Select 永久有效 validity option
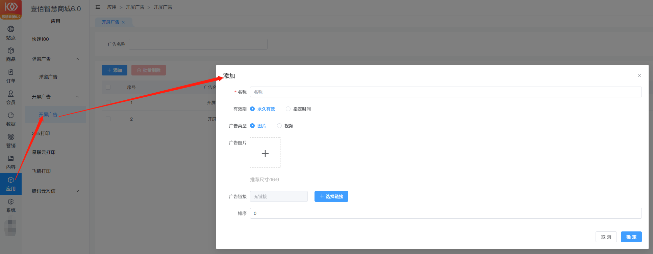Screen dimensions: 653x254 point(262,109)
